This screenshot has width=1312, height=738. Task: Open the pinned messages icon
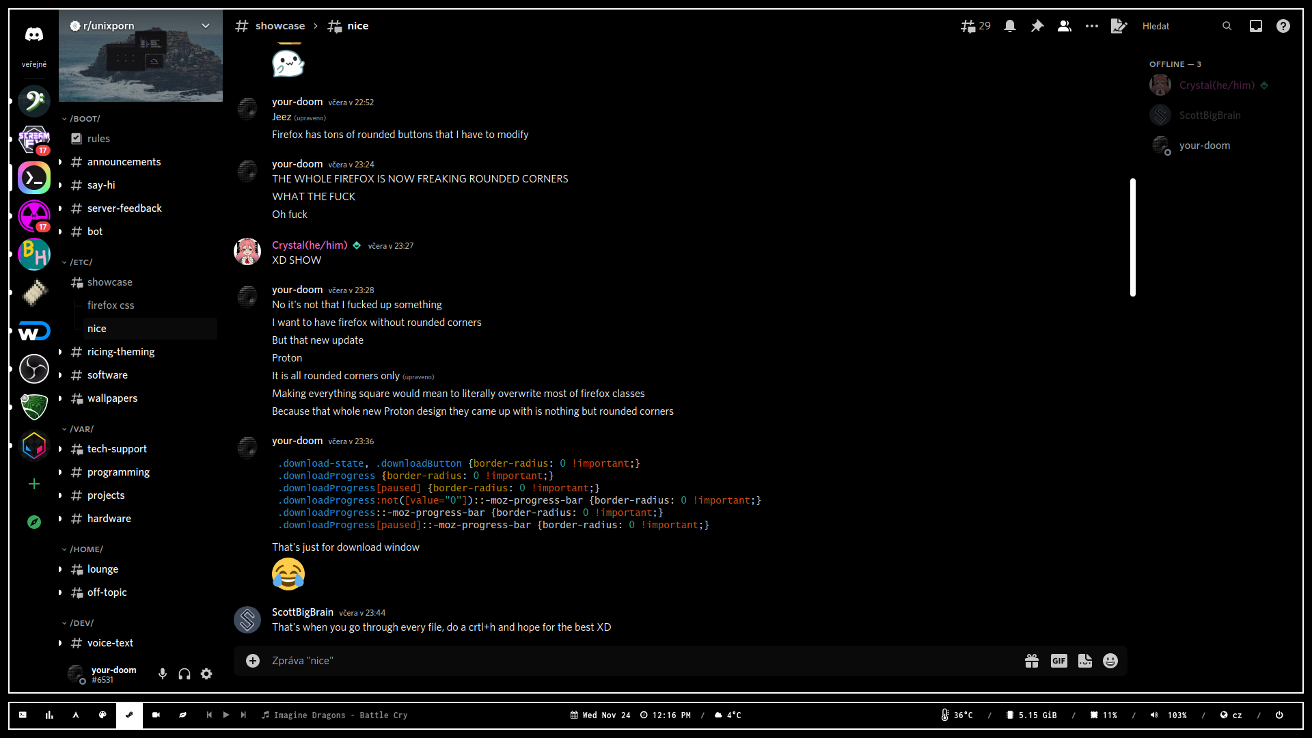[x=1037, y=26]
